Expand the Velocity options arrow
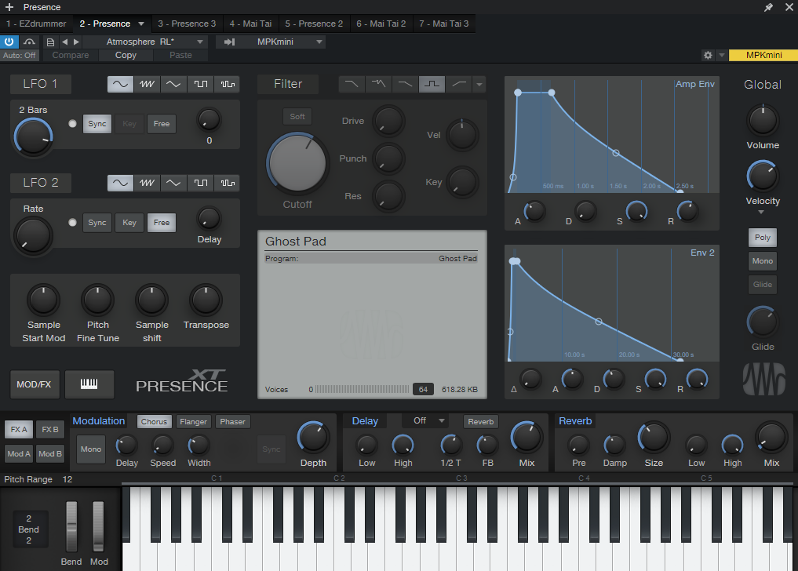This screenshot has width=798, height=571. point(761,212)
